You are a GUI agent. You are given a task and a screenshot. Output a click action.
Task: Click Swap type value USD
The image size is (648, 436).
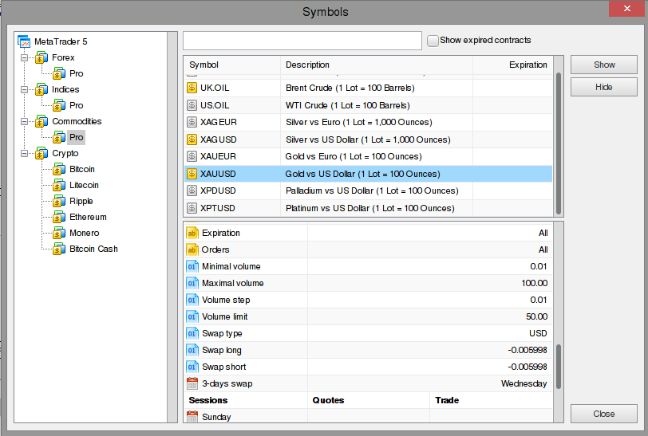(x=538, y=333)
